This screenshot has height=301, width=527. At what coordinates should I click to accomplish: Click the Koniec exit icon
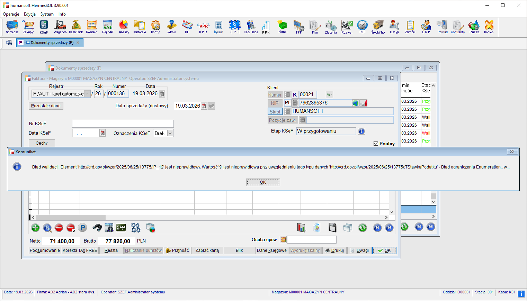tap(489, 27)
